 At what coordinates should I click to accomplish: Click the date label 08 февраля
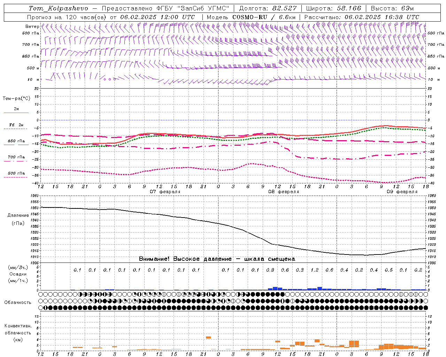[x=284, y=192]
